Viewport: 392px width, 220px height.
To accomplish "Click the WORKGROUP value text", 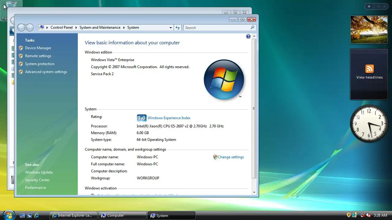I will click(148, 178).
